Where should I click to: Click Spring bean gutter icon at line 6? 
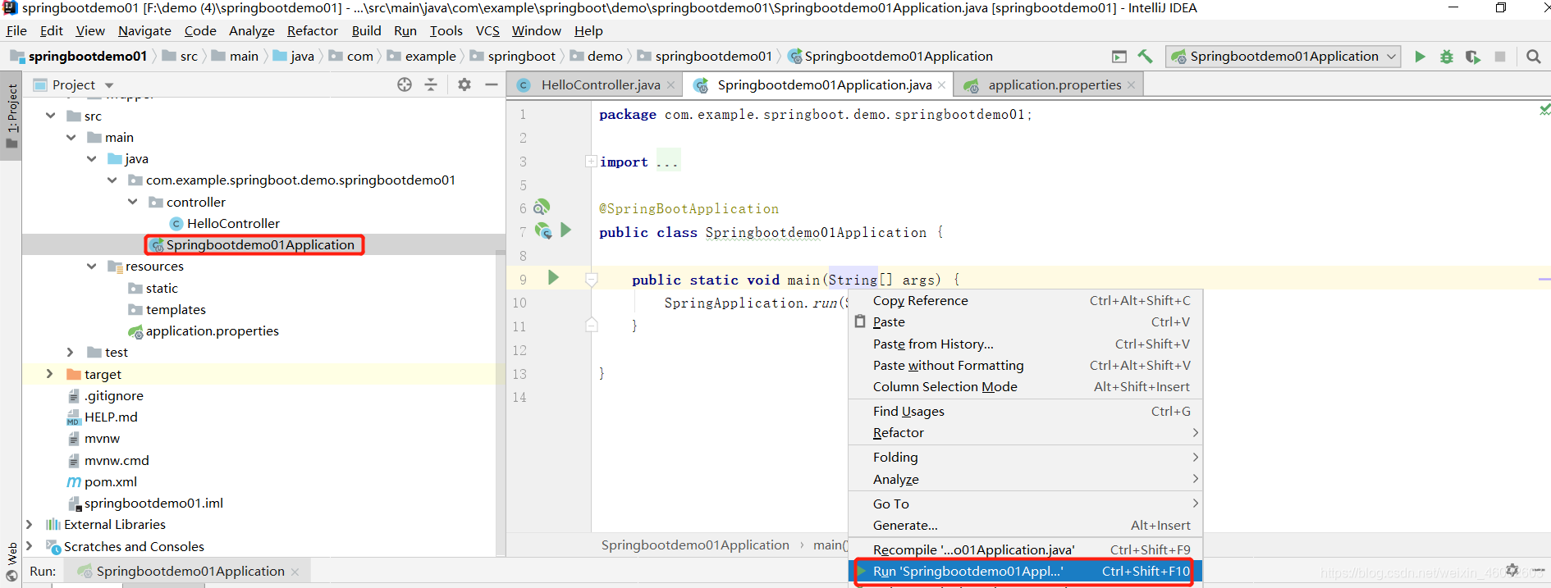click(542, 207)
